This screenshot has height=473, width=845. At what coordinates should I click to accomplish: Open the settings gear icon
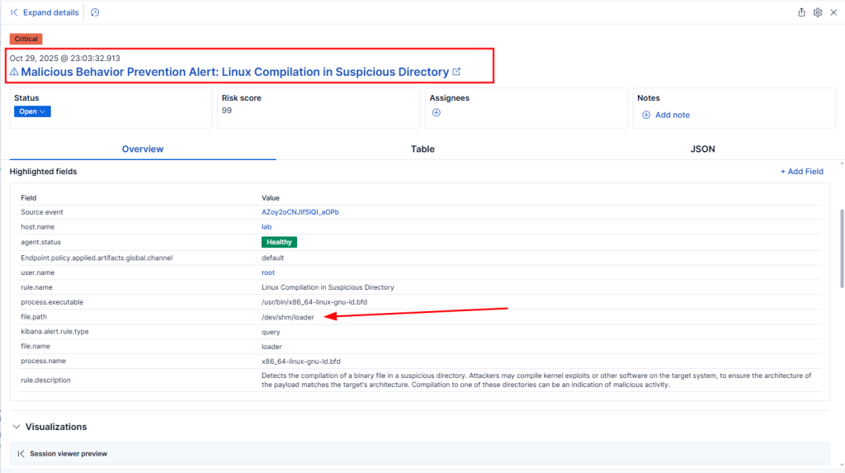tap(818, 12)
